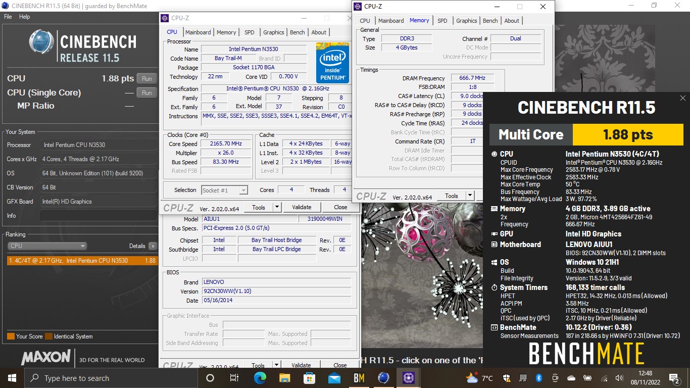Switch to Cinebench sphere taskbar icon

(383, 378)
